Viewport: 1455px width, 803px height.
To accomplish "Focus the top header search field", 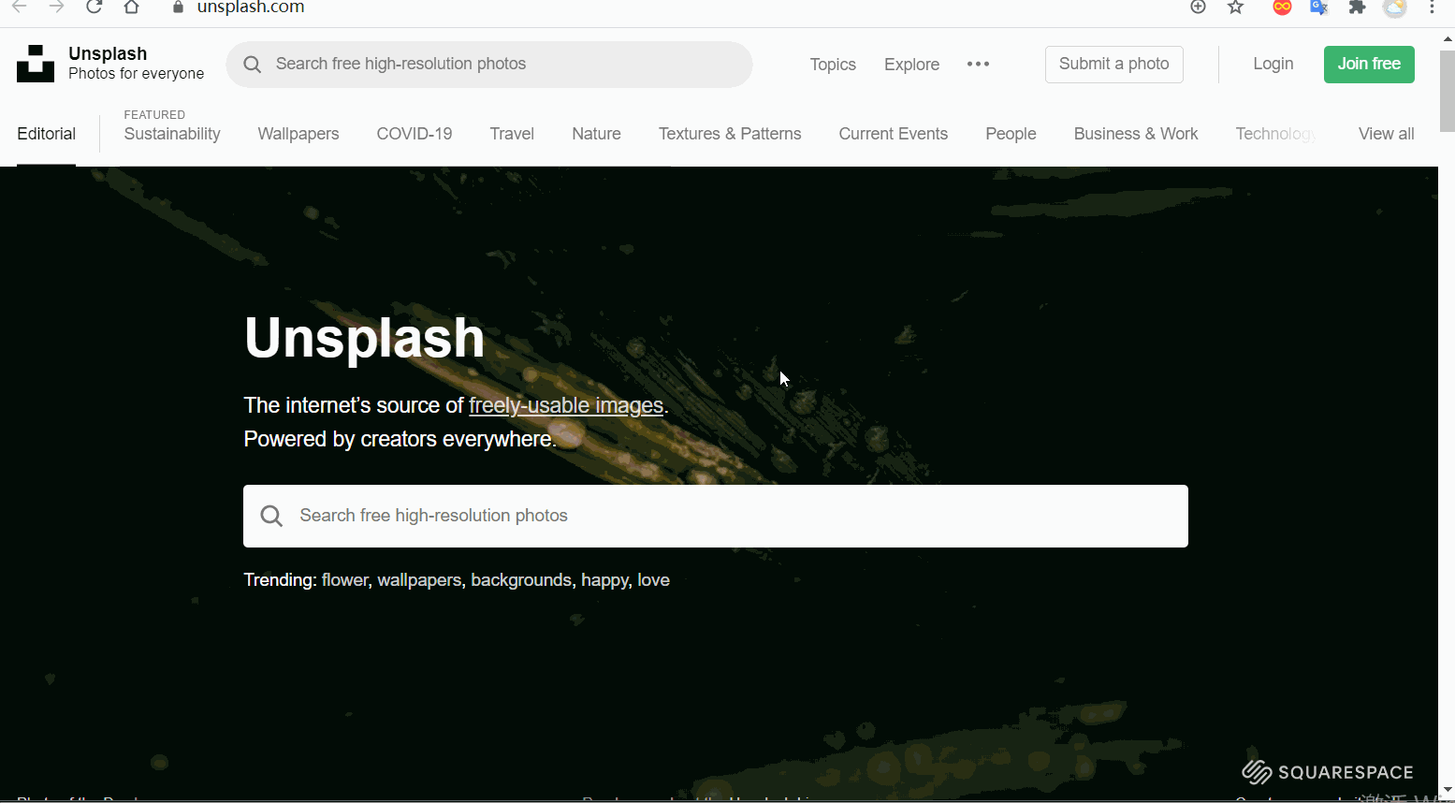I will point(489,65).
